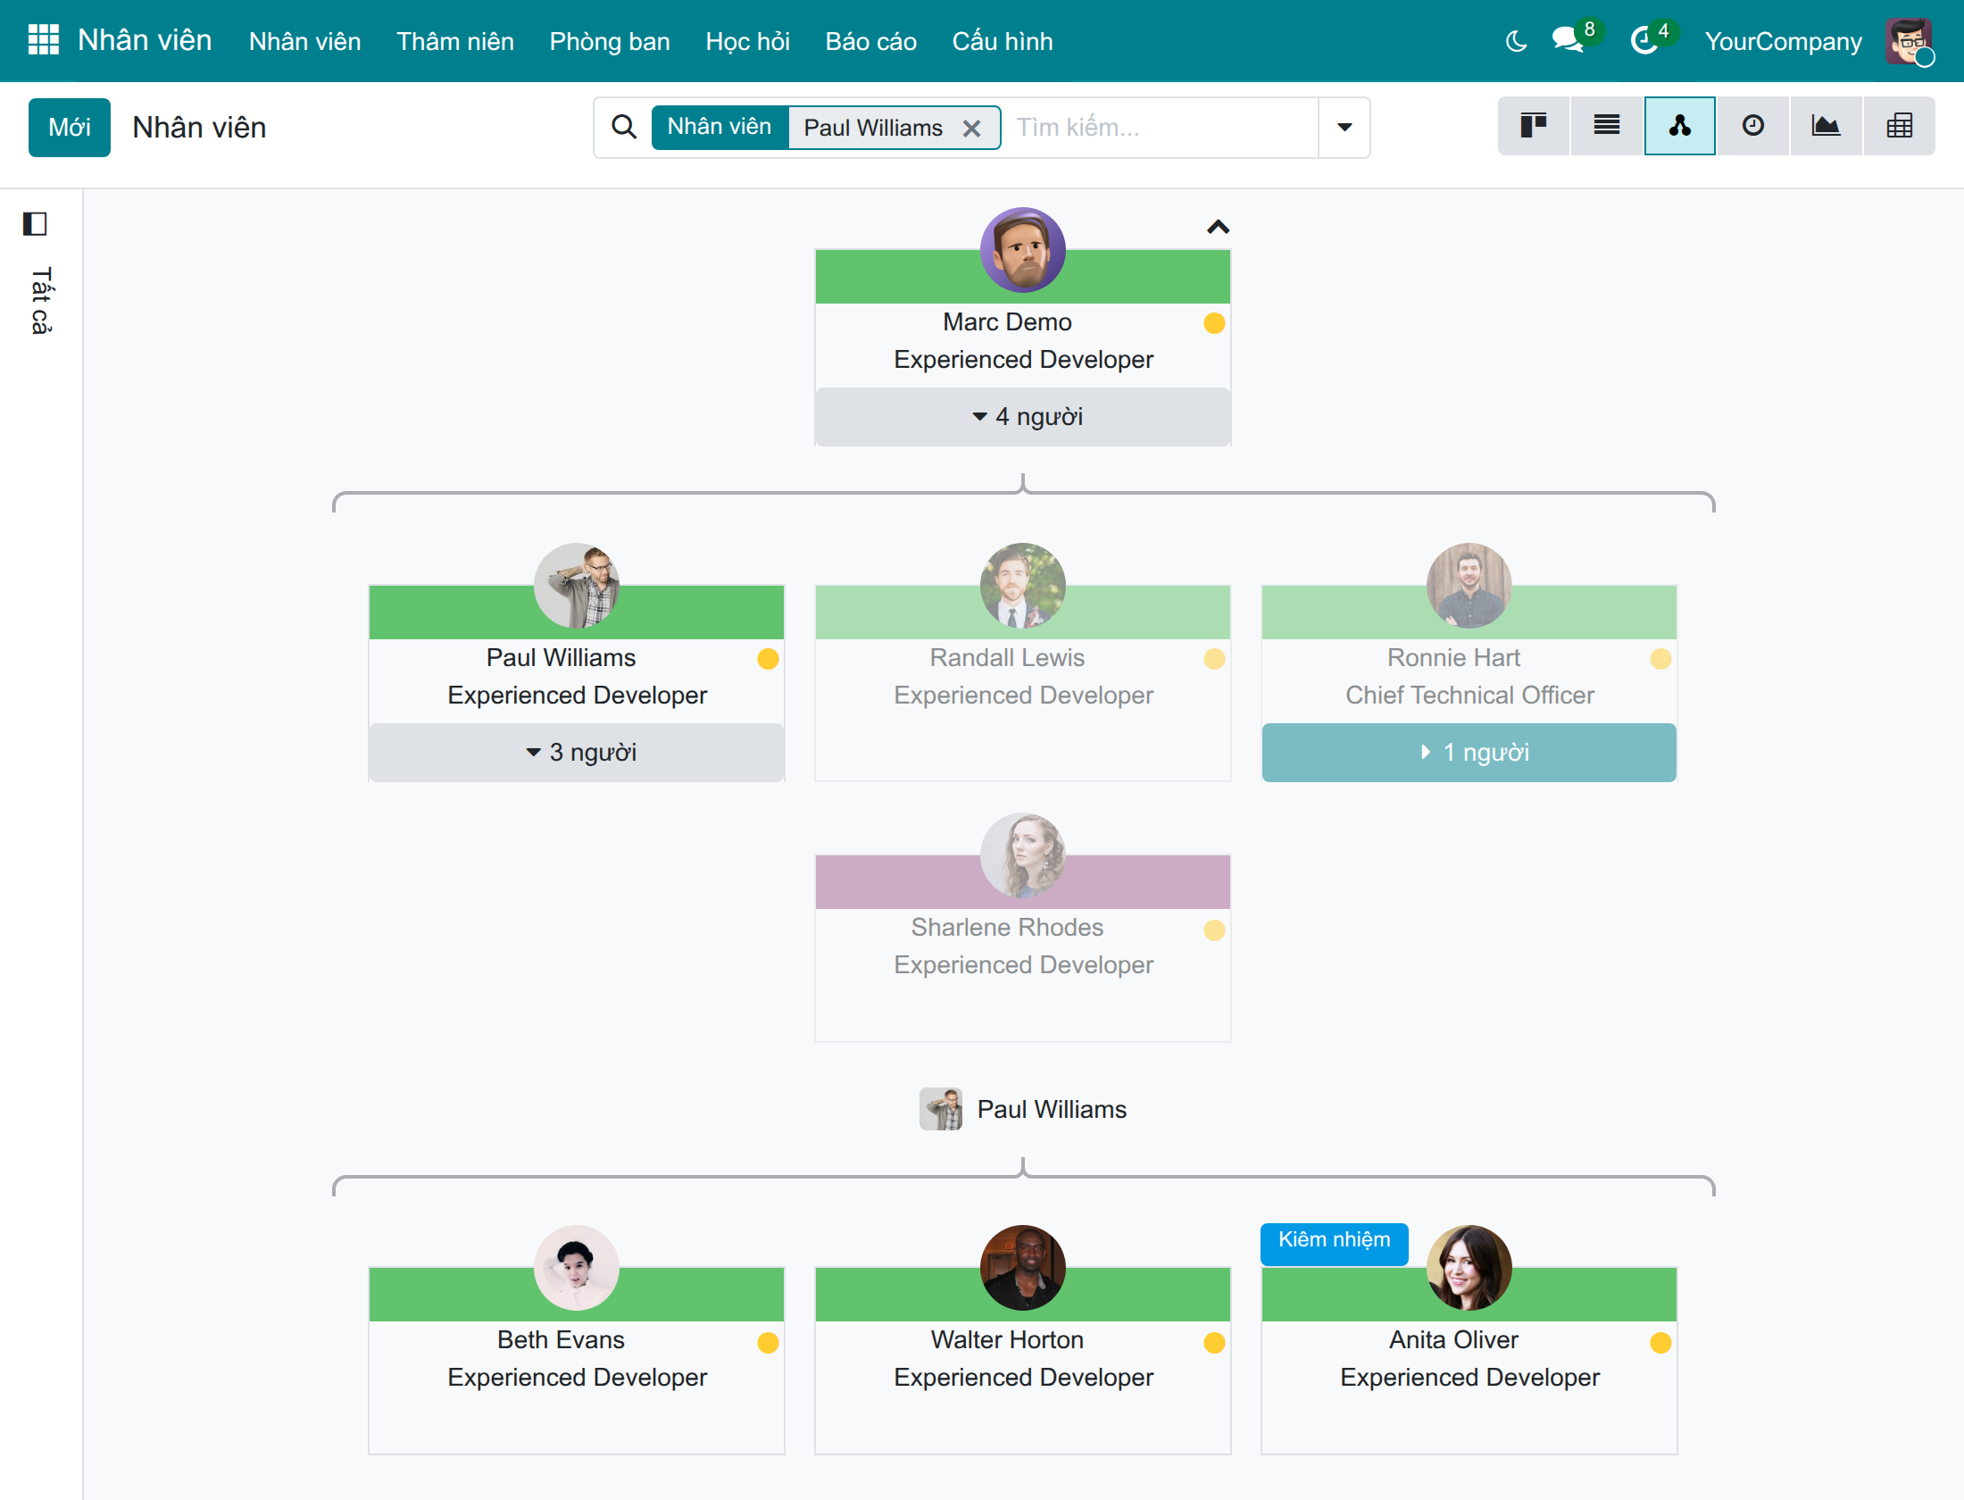This screenshot has width=1964, height=1500.
Task: Open Sharlene Rhodes card name
Action: pos(1007,927)
